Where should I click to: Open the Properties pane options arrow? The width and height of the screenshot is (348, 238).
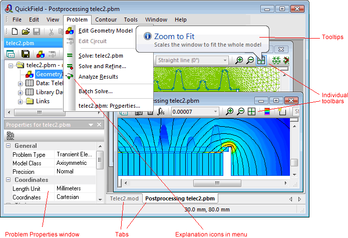pyautogui.click(x=91, y=125)
